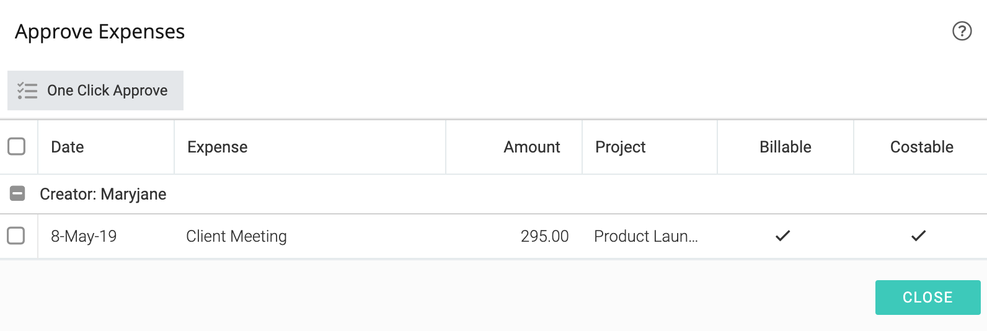This screenshot has width=987, height=331.
Task: Click the One Click Approve button
Action: 95,90
